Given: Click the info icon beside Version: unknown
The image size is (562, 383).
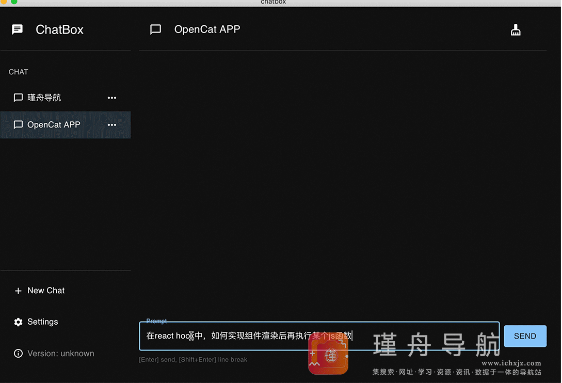Looking at the screenshot, I should click(x=17, y=354).
